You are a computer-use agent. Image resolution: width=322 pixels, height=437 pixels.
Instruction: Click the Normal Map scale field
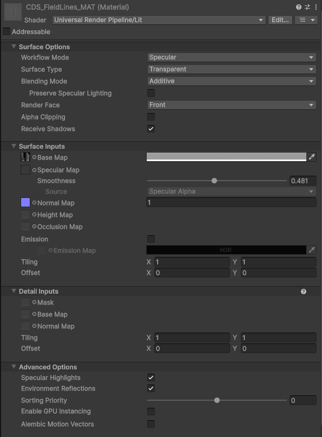coord(232,202)
